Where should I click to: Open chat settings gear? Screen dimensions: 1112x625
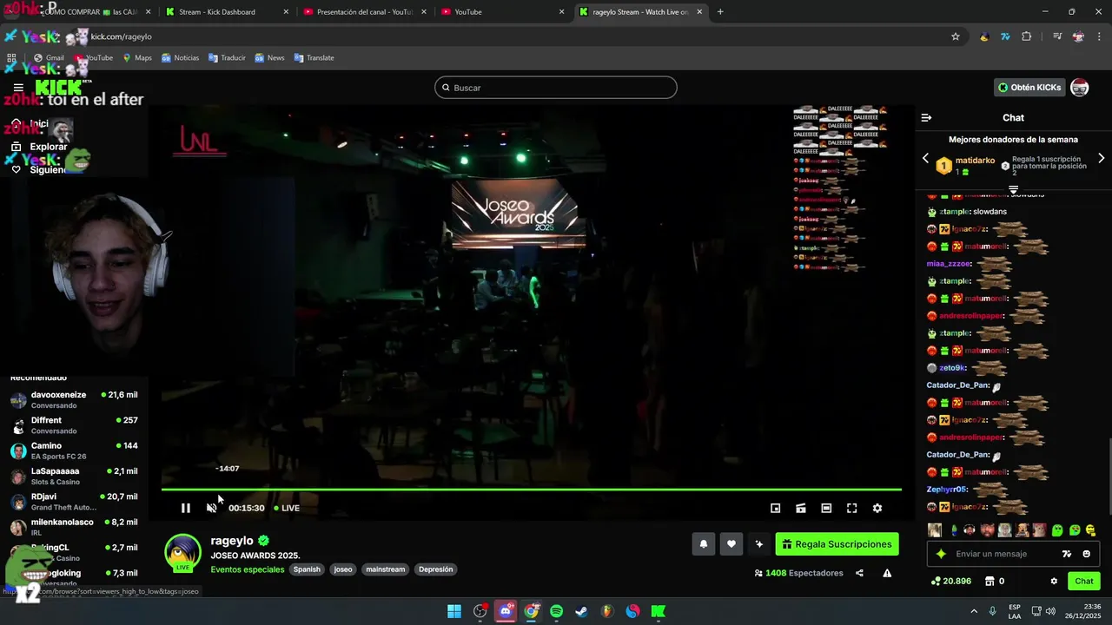click(x=1054, y=582)
